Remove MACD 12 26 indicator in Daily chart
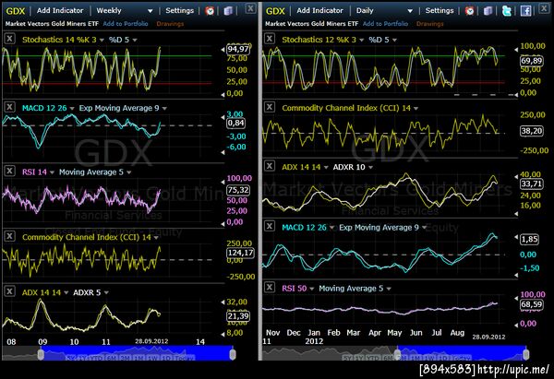 coord(270,226)
